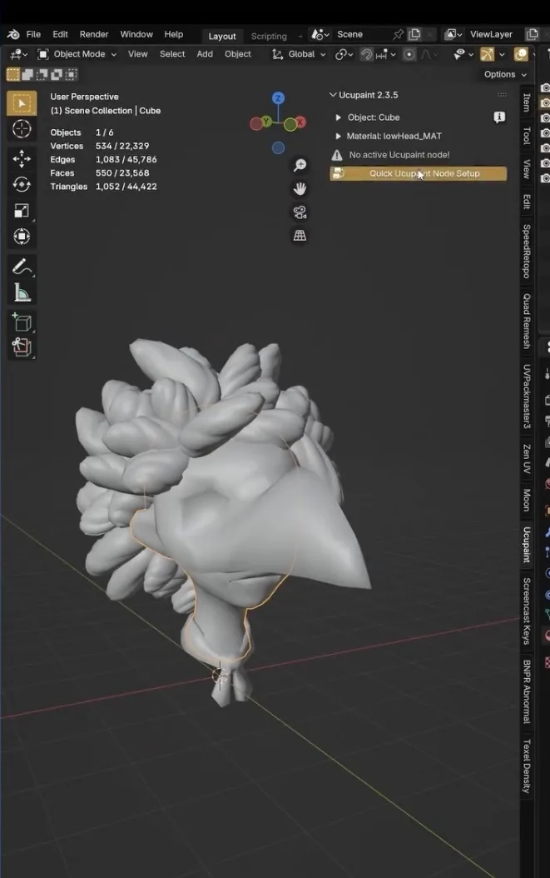Click the blue Z axis gizmo circle
This screenshot has width=550, height=878.
pos(278,98)
